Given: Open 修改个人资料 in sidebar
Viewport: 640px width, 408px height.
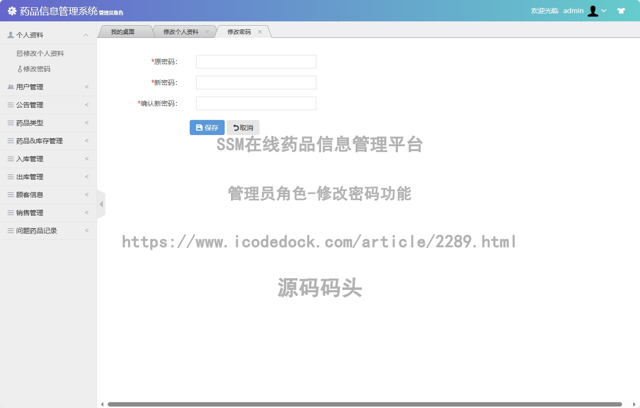Looking at the screenshot, I should click(x=44, y=53).
